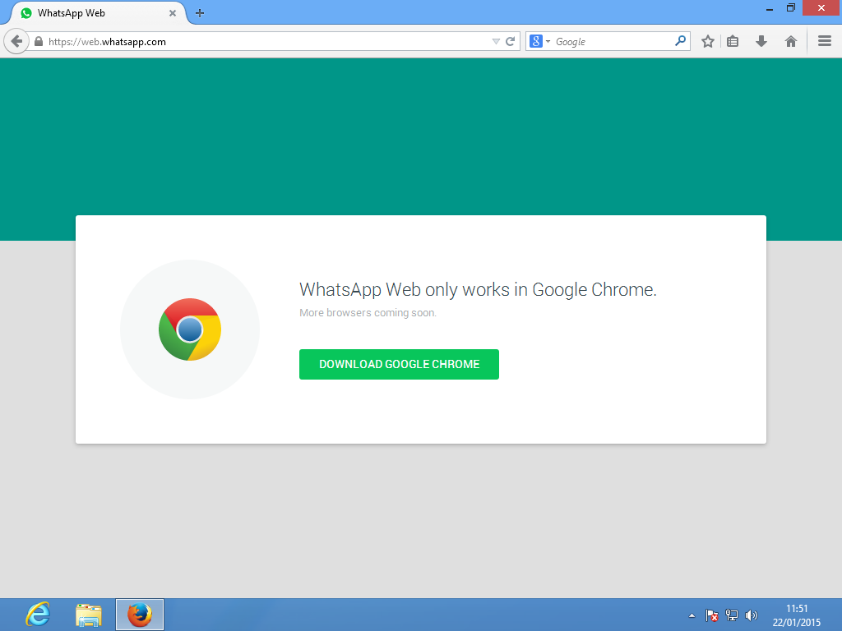Select the WhatsApp Web tab

(90, 13)
